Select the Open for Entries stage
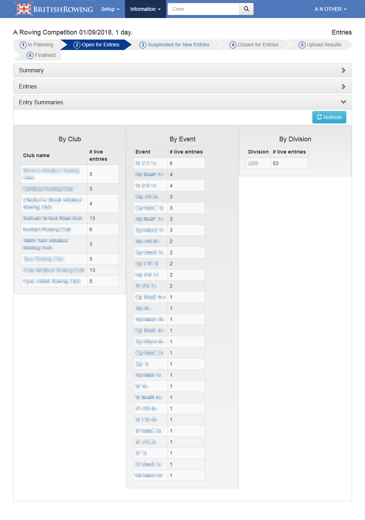 coord(96,45)
